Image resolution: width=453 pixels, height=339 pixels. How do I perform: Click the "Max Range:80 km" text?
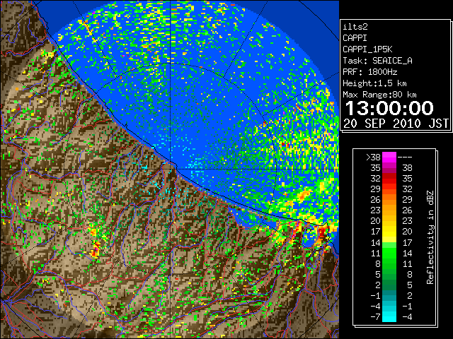[x=379, y=95]
